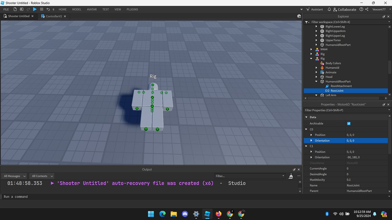Uncheck the Archivable property checkbox
This screenshot has width=392, height=220.
pyautogui.click(x=349, y=123)
